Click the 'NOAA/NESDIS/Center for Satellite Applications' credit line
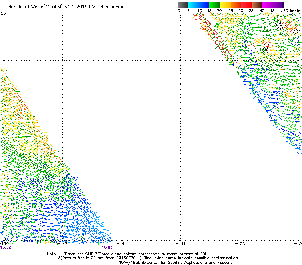 (x=176, y=263)
